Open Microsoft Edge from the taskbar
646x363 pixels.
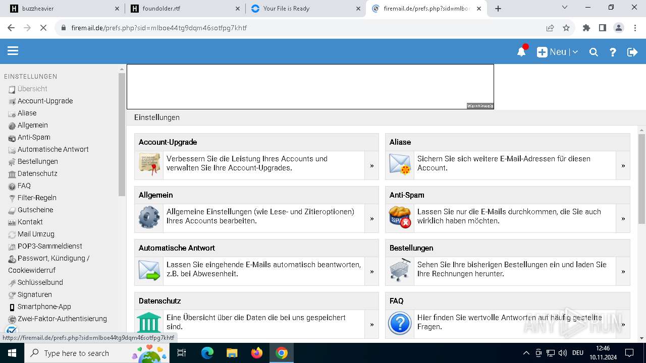click(x=207, y=353)
